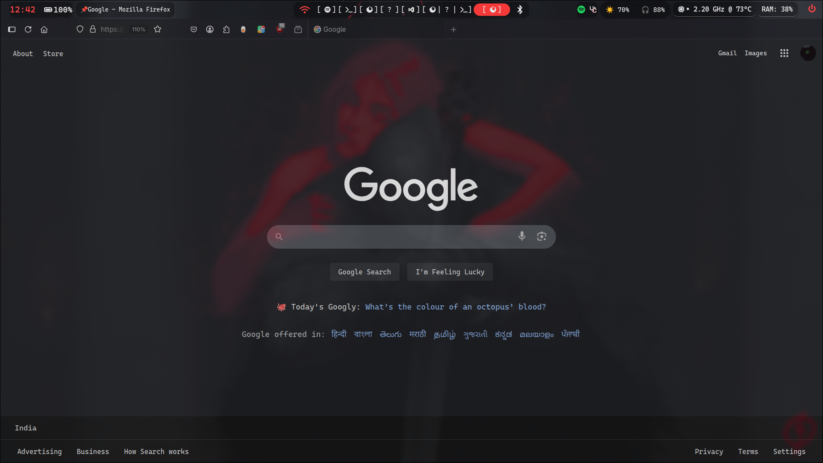
Task: Search by image with Lens icon
Action: click(x=541, y=237)
